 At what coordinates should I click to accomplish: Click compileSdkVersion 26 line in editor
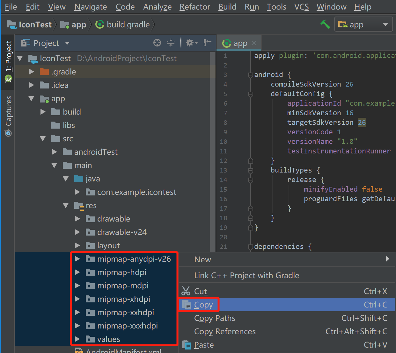312,84
